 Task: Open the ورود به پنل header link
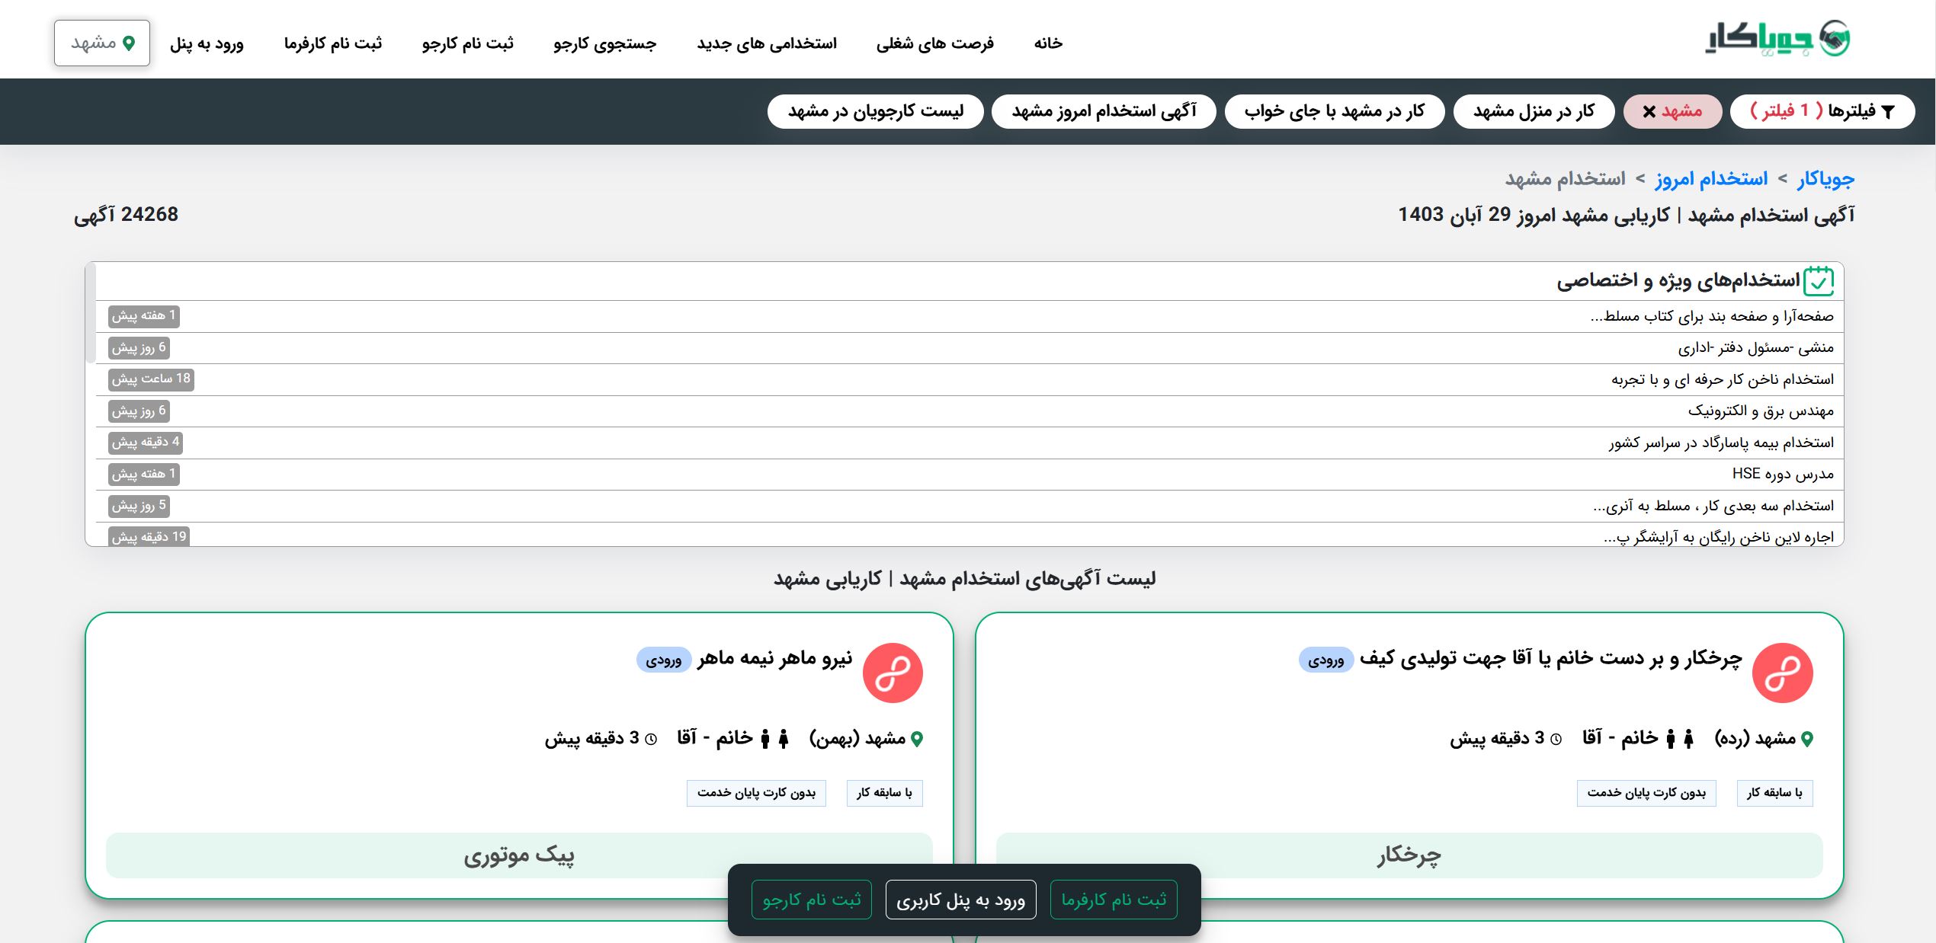pos(207,43)
